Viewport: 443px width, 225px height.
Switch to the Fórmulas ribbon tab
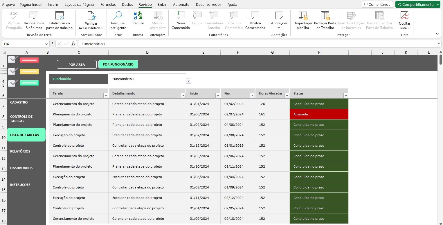point(108,4)
